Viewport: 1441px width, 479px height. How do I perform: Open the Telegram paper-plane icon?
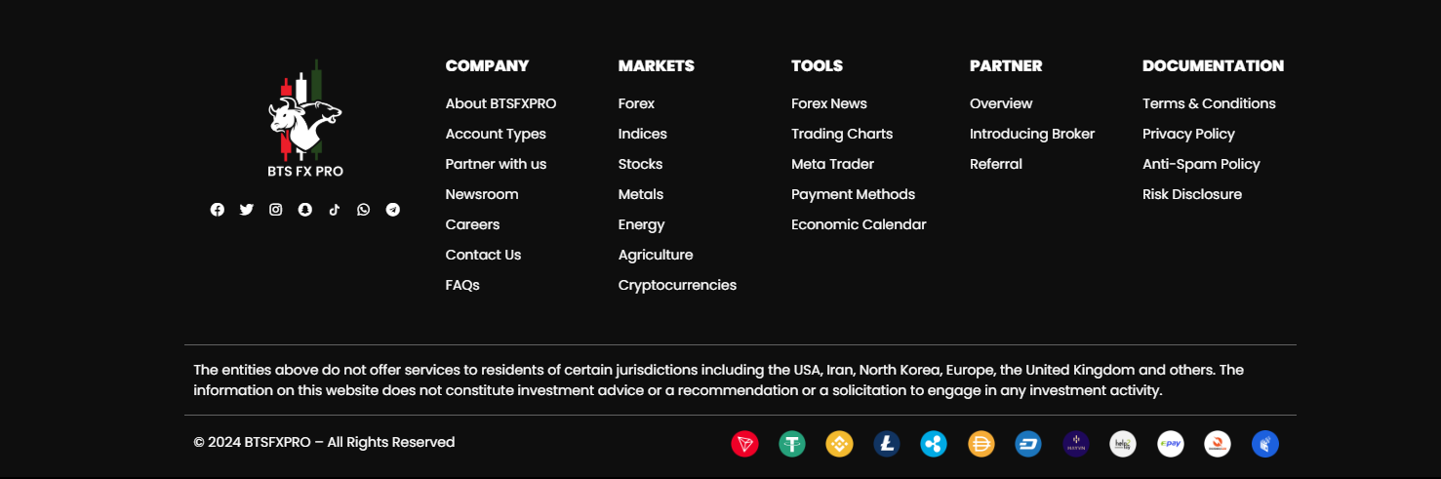point(393,210)
